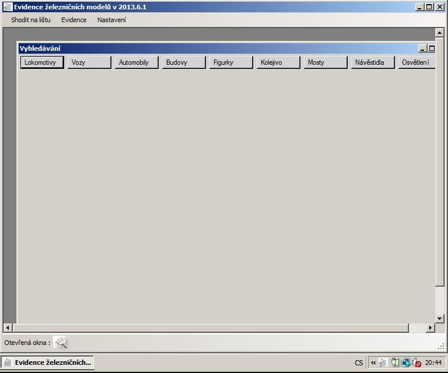Click the muted volume icon in system tray
The image size is (448, 373).
416,362
